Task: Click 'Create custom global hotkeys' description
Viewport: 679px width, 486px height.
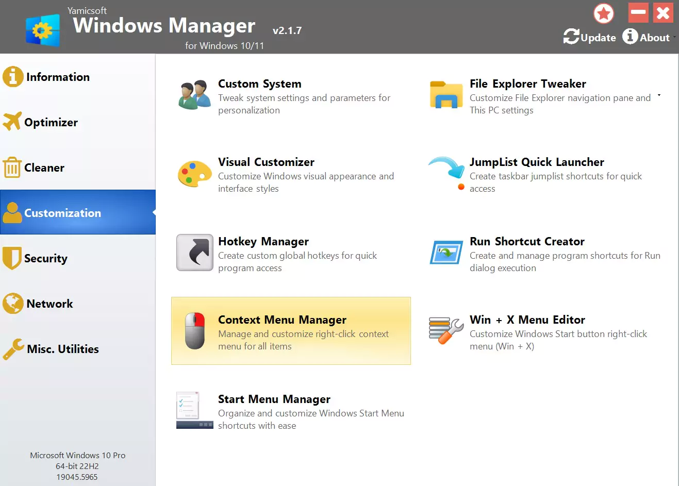Action: [x=297, y=261]
